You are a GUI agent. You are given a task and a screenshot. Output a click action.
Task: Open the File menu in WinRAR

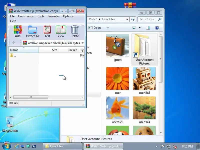[12, 16]
